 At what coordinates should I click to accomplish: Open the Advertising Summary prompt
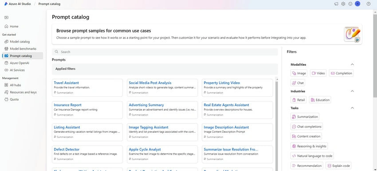(162, 110)
